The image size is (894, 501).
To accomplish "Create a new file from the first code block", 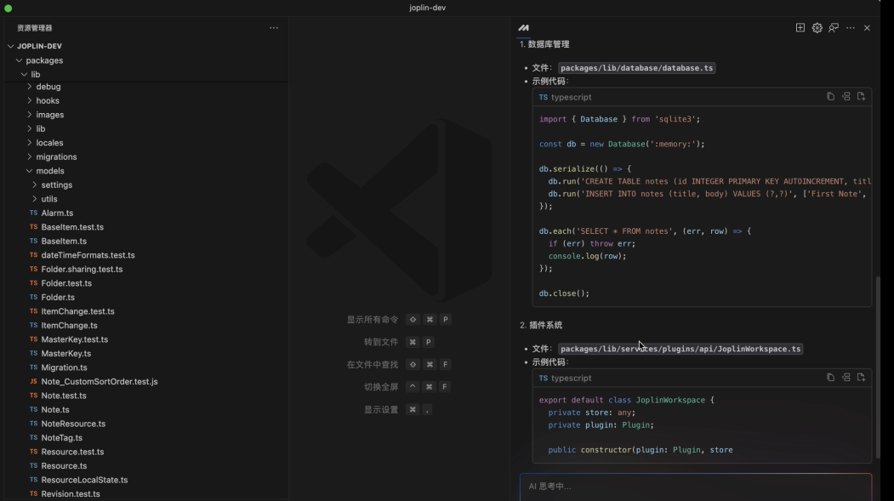I will (861, 97).
